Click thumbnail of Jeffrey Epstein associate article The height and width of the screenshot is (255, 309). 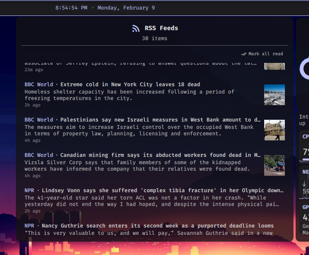click(275, 66)
